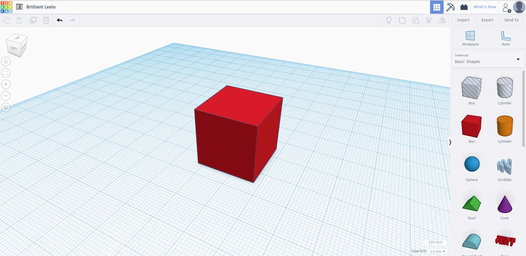The height and width of the screenshot is (256, 526).
Task: Click Fit all in view icon
Action: [6, 73]
